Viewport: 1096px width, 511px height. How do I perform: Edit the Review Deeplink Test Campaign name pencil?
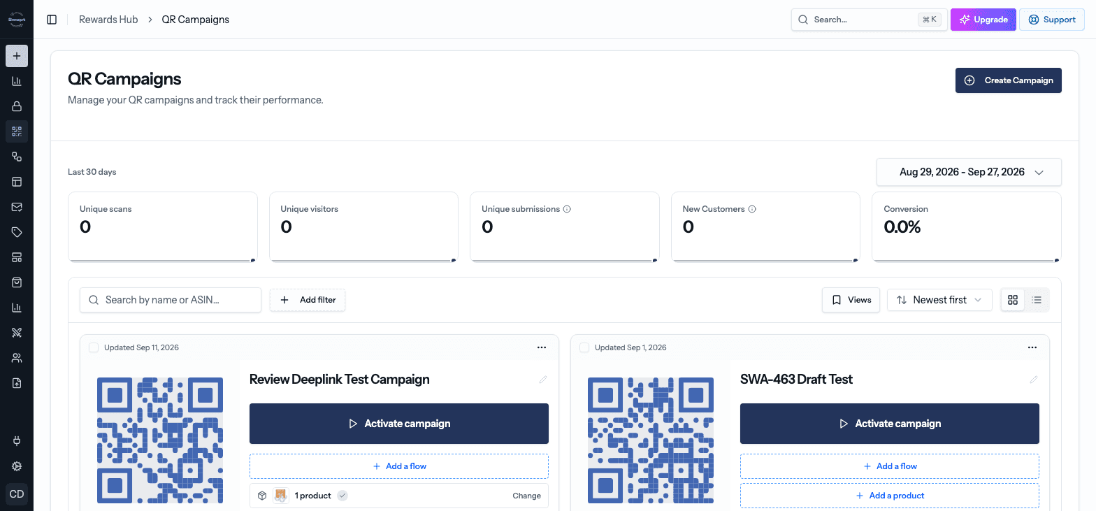click(543, 380)
